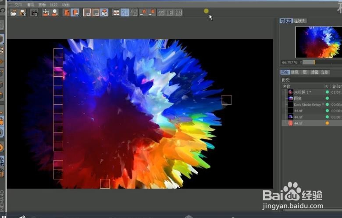Click the orange grid icon after the clapperboard
342x218 pixels.
pyautogui.click(x=46, y=13)
